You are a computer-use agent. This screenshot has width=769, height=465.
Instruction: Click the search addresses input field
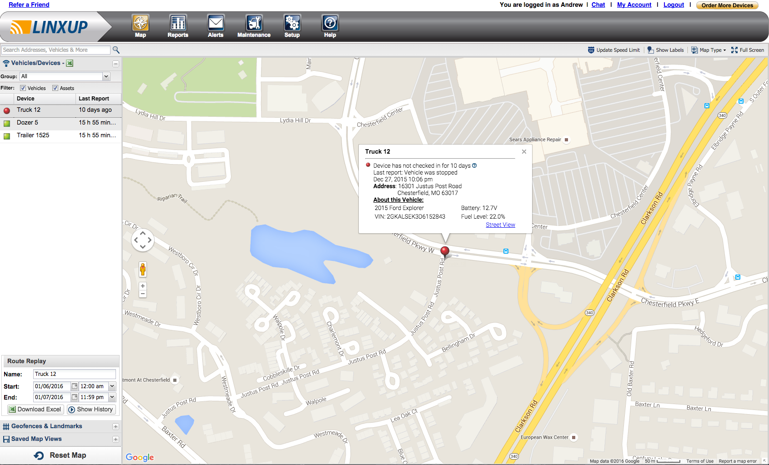point(55,50)
